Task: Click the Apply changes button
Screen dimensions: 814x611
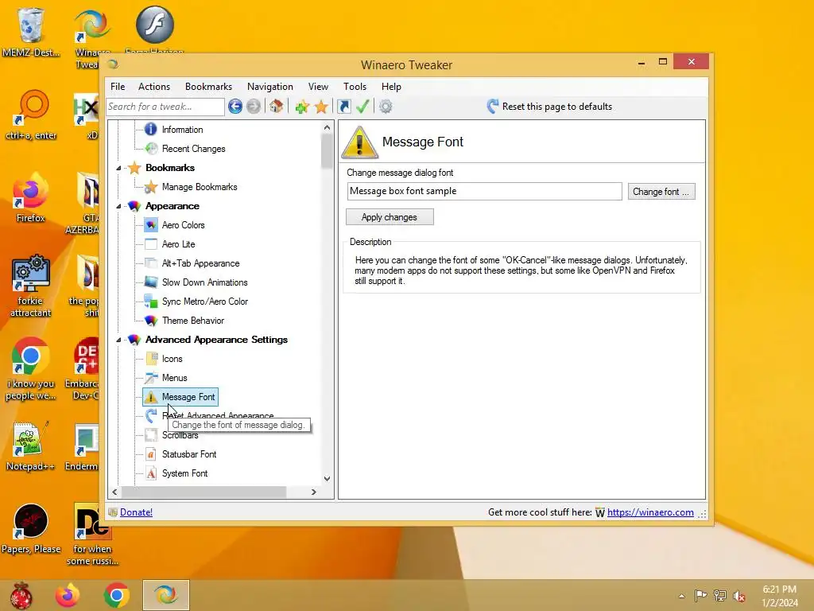Action: tap(390, 217)
